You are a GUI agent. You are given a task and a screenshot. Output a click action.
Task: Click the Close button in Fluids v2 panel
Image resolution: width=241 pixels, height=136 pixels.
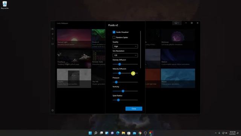134,108
